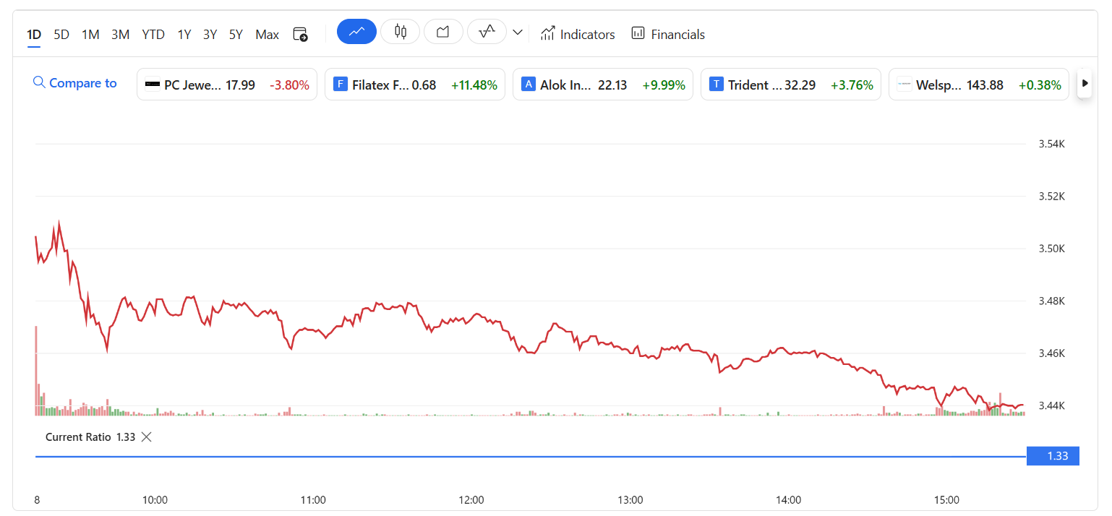Click the Filatex F logo icon
The height and width of the screenshot is (516, 1112).
[341, 85]
